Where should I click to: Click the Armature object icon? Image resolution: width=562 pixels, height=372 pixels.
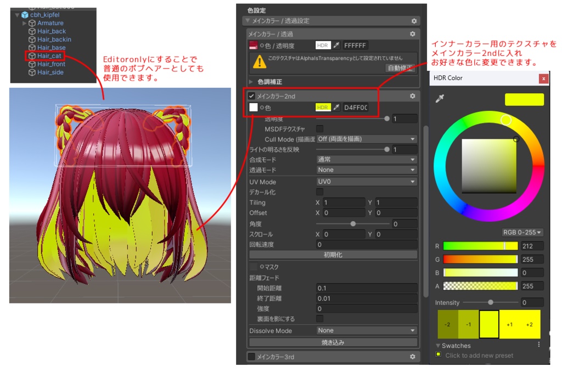point(32,23)
